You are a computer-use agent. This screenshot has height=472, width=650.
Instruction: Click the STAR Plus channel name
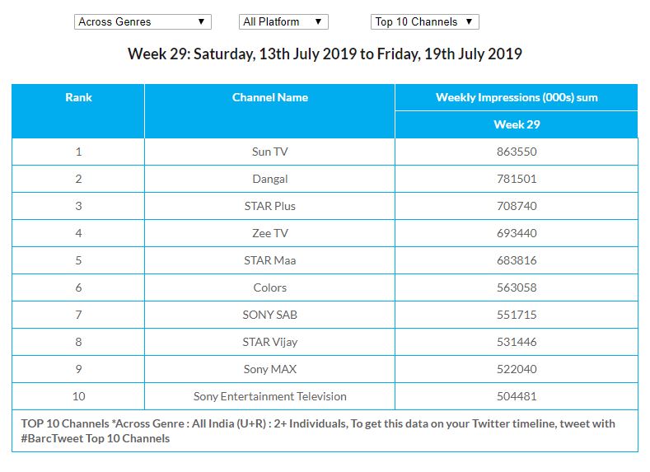[x=269, y=206]
